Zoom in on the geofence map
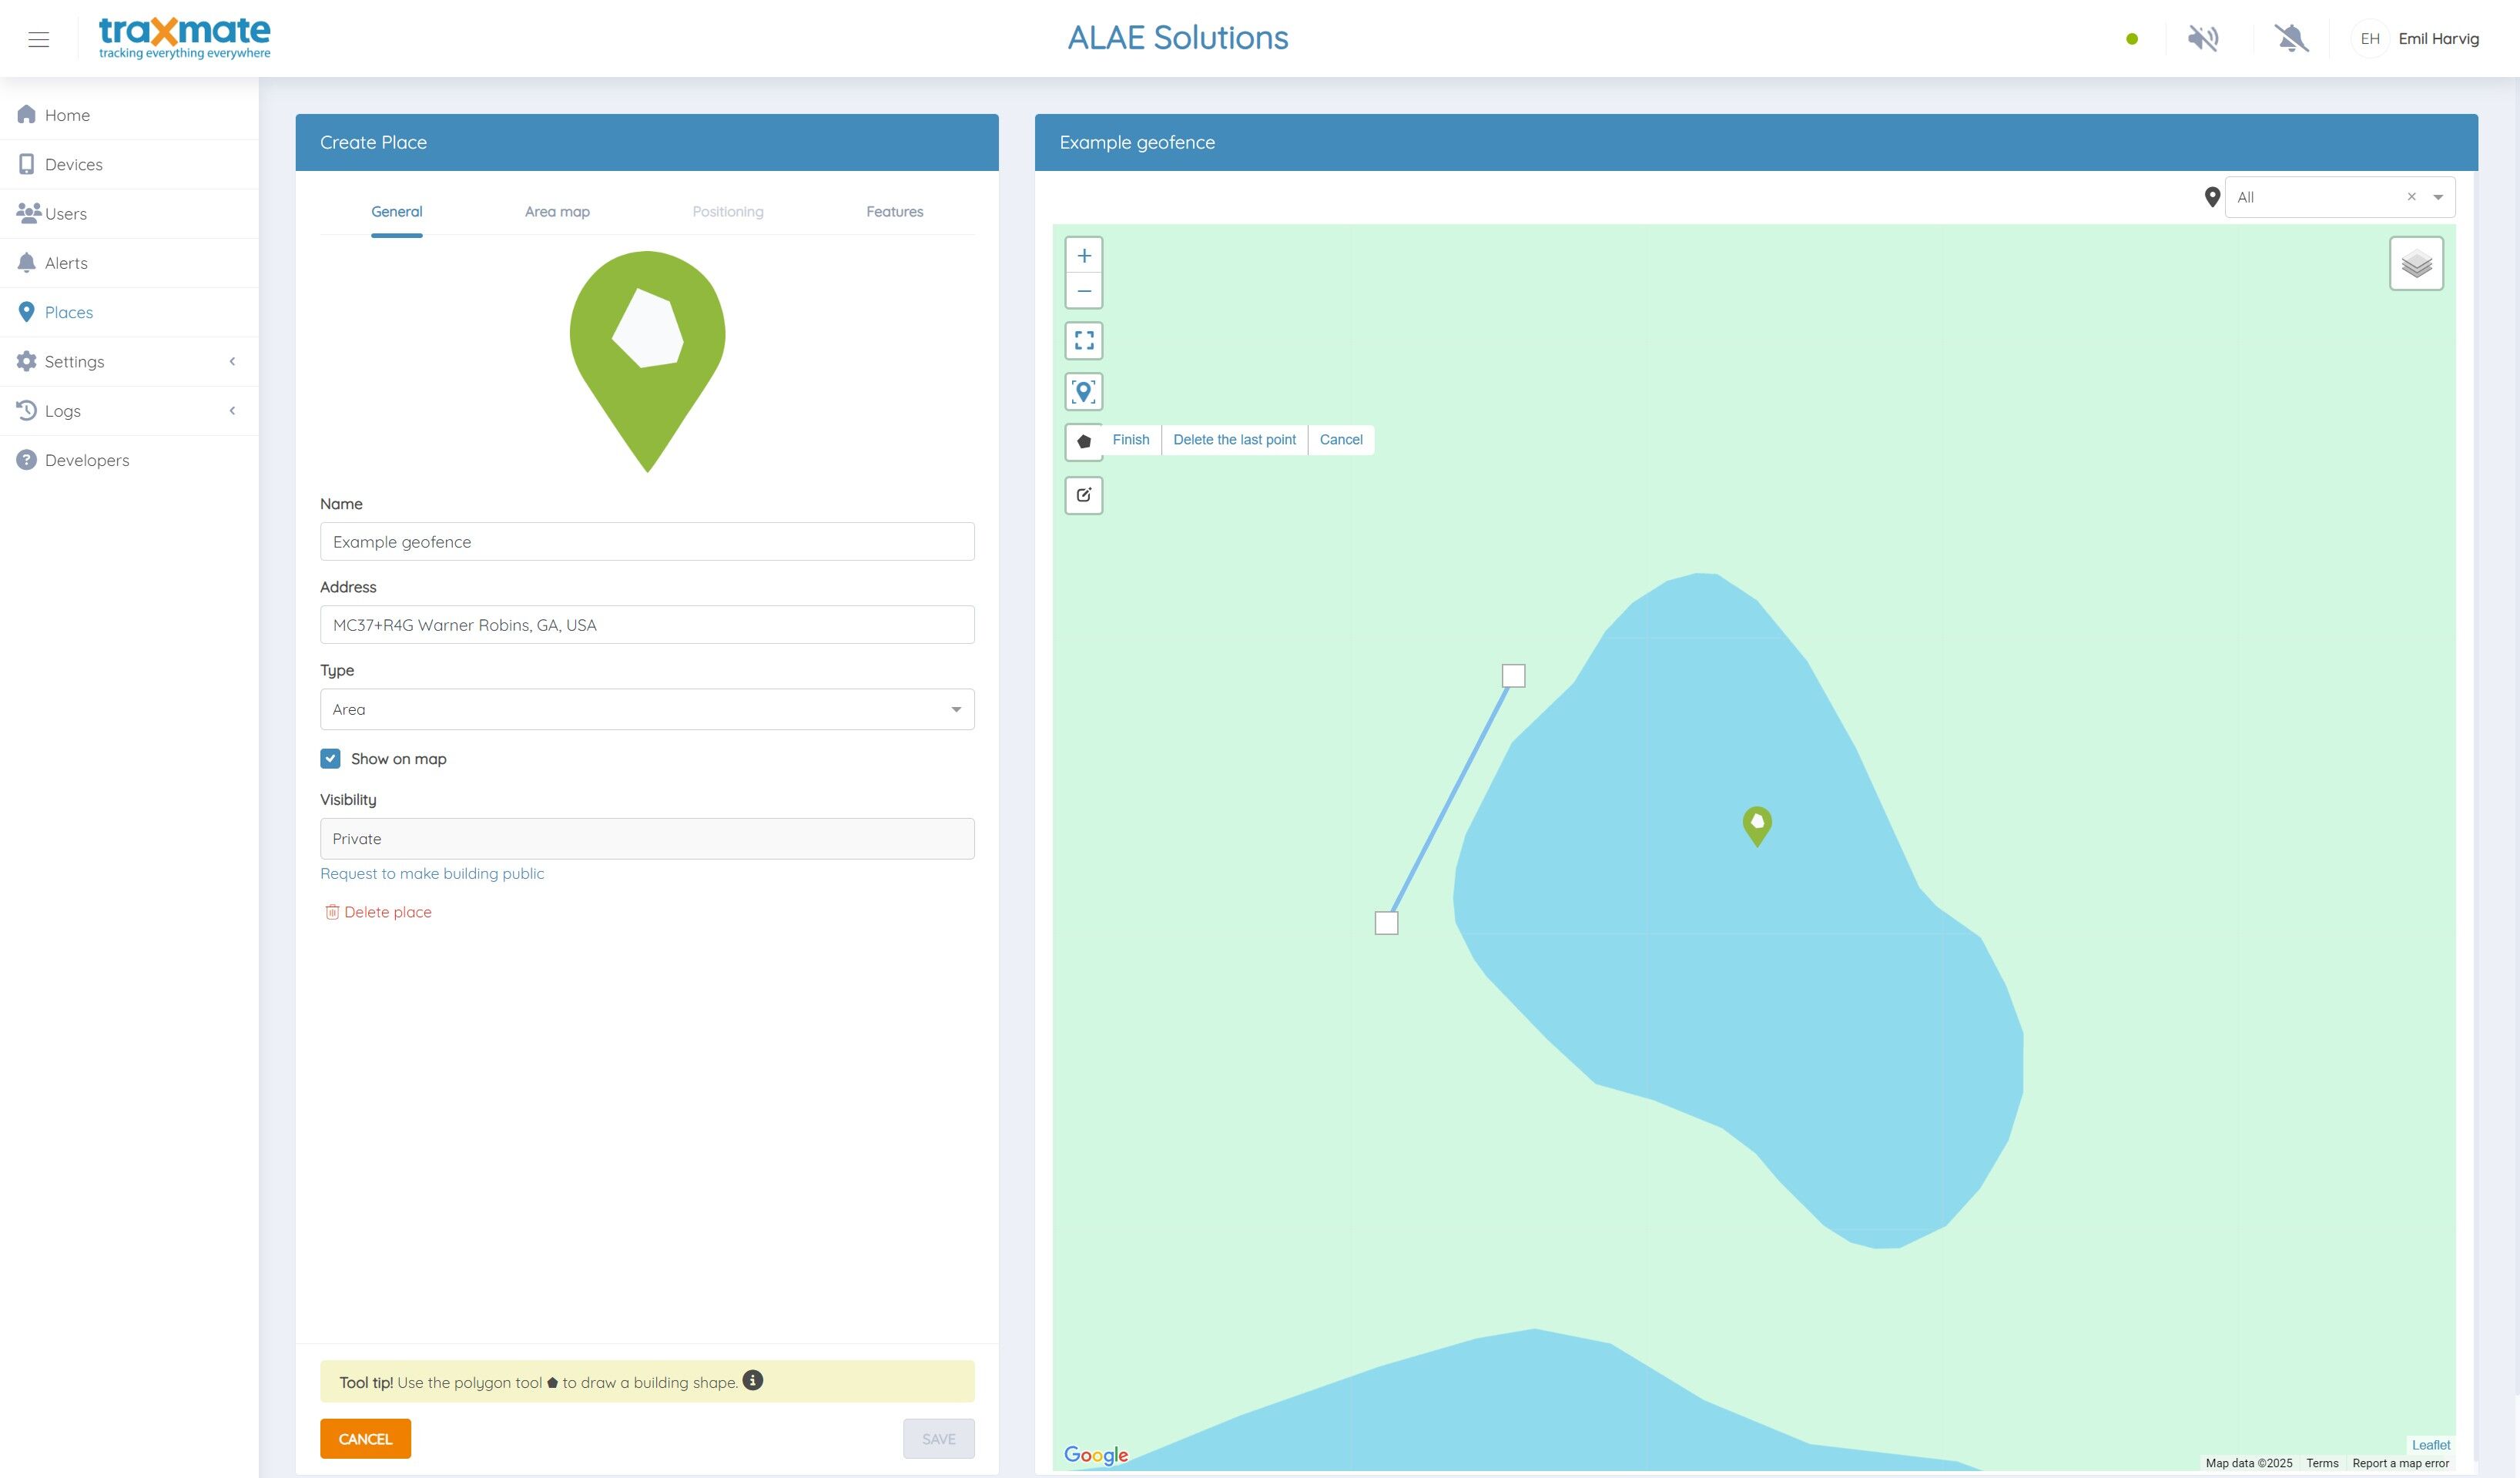 click(1084, 255)
